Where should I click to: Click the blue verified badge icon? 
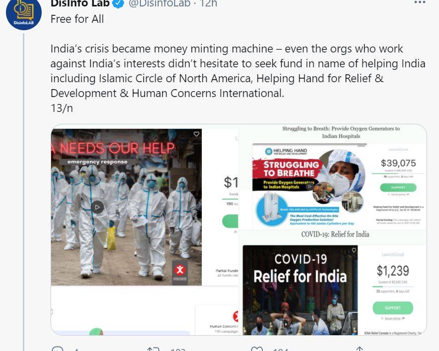point(118,3)
